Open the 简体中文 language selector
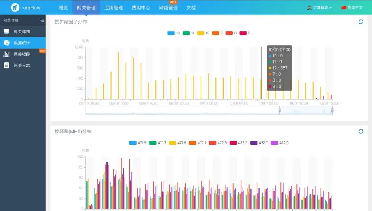This screenshot has width=372, height=211. click(352, 7)
